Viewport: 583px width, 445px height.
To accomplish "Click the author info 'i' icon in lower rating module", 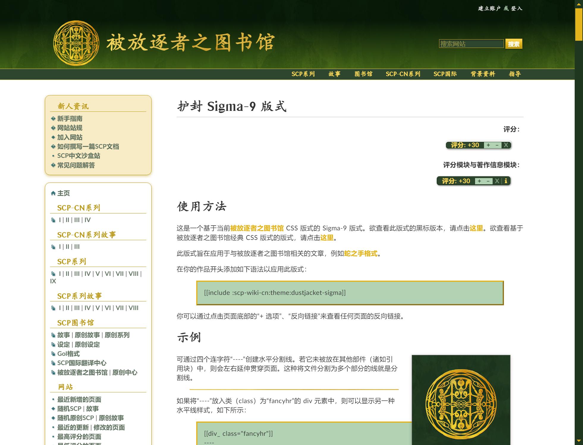I will tap(506, 181).
